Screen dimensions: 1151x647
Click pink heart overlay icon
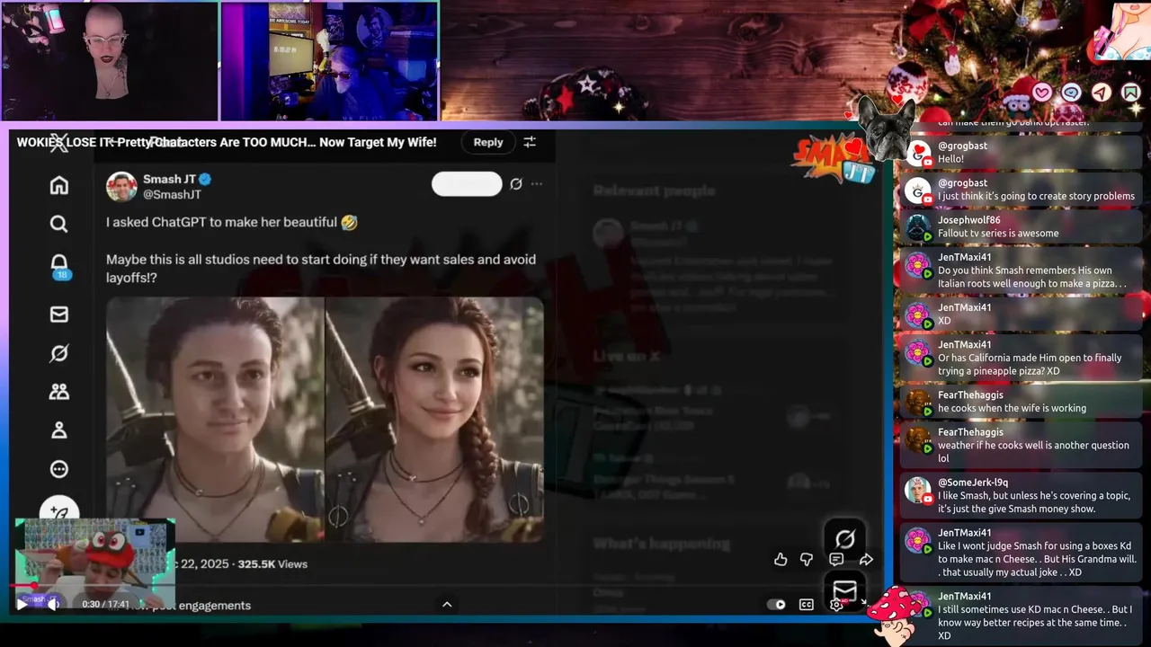point(1041,93)
